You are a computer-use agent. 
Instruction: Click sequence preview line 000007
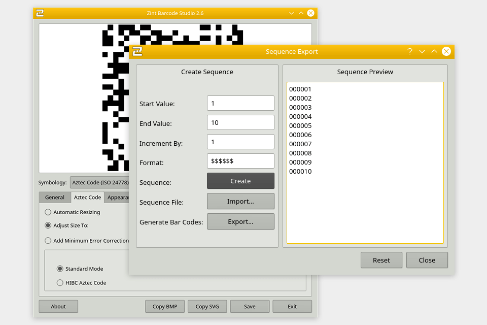[300, 144]
